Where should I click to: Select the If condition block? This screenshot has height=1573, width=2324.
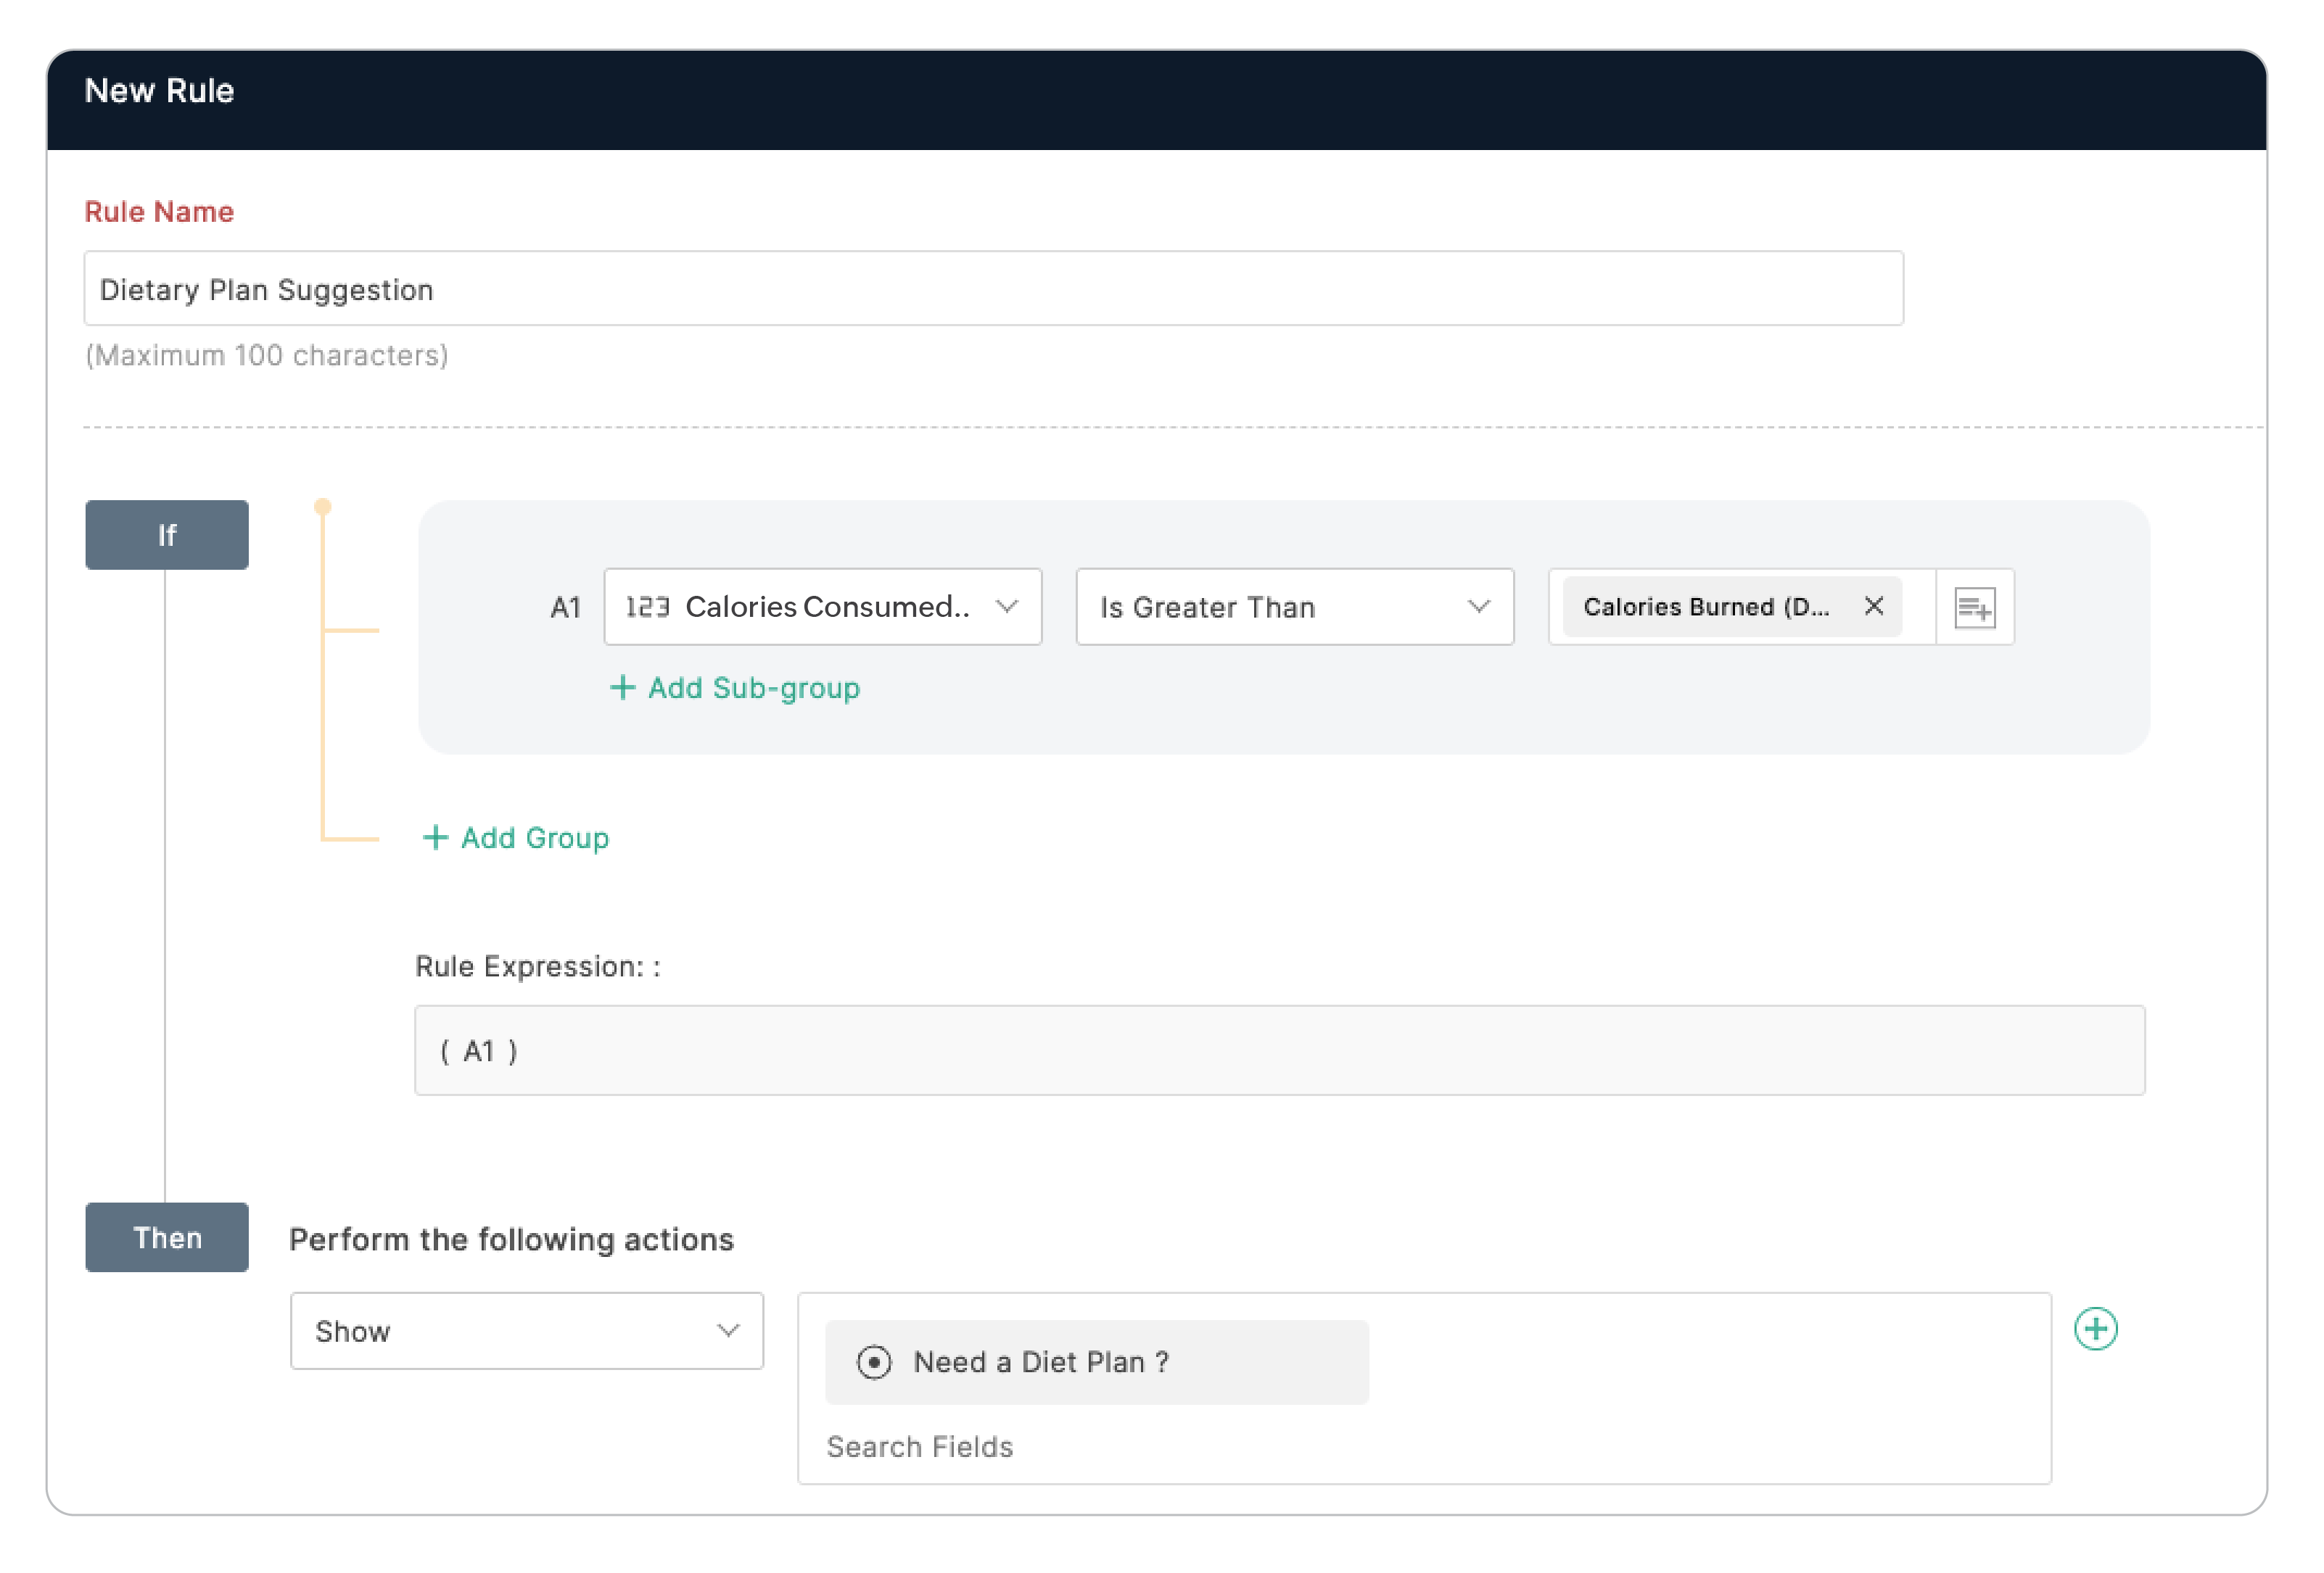tap(167, 535)
